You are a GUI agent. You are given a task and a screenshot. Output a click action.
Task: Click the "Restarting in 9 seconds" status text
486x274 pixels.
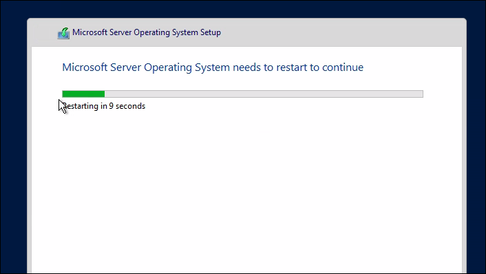point(104,106)
